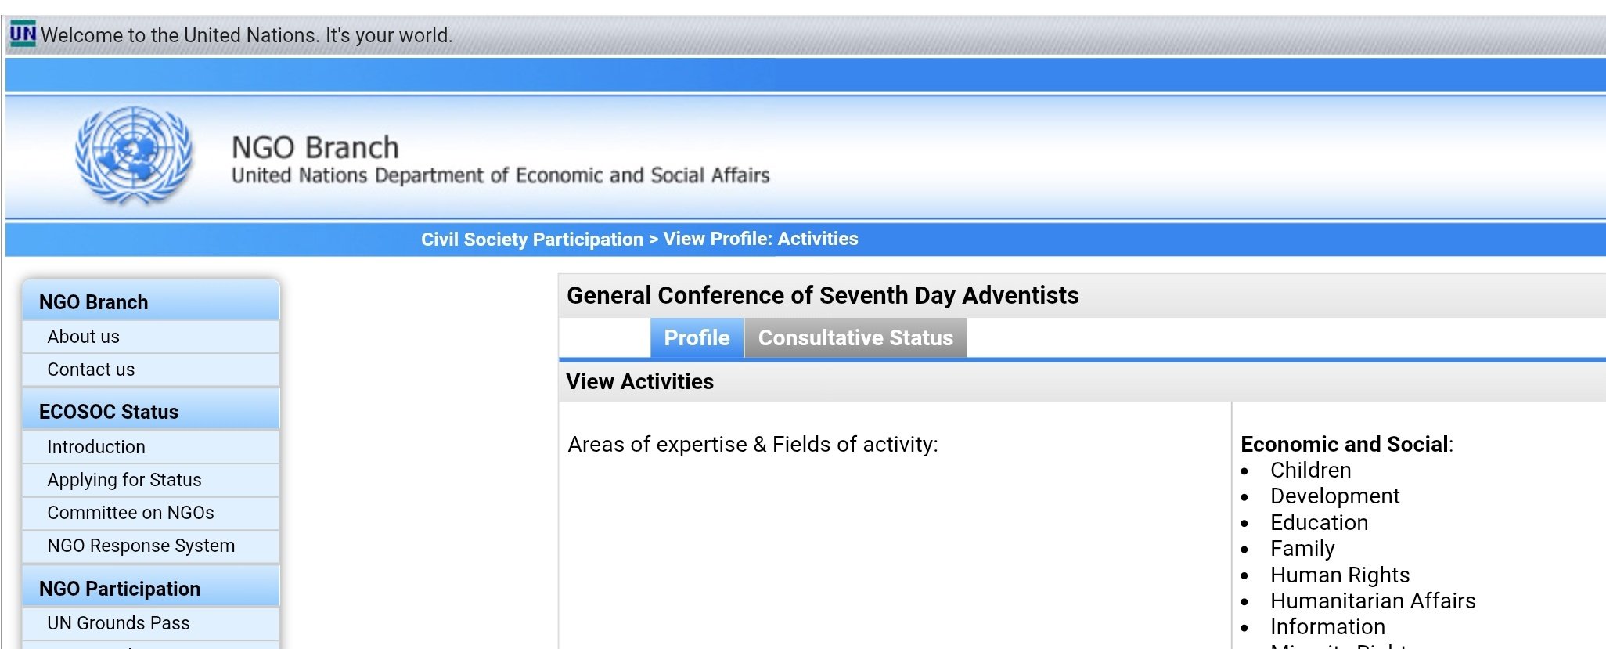Click Contact us in the sidebar
Screen dimensions: 1606x649
click(91, 370)
